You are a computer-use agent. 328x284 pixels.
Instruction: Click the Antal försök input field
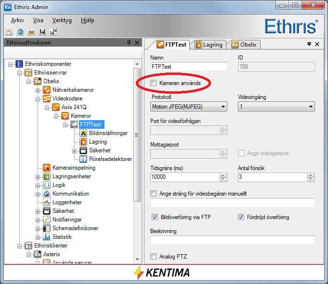click(273, 177)
